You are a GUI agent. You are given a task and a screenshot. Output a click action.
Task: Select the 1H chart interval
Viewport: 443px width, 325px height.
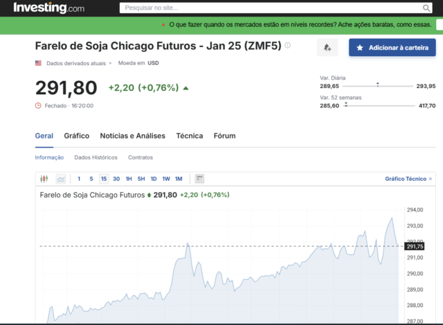pyautogui.click(x=129, y=179)
